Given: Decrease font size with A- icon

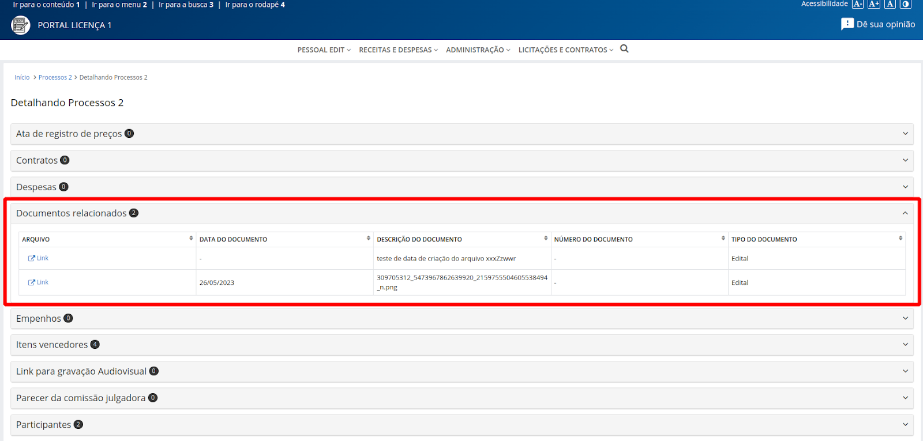Looking at the screenshot, I should 858,4.
